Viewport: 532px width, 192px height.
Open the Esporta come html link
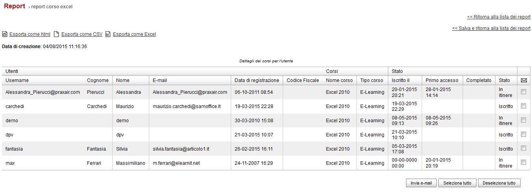(x=30, y=34)
